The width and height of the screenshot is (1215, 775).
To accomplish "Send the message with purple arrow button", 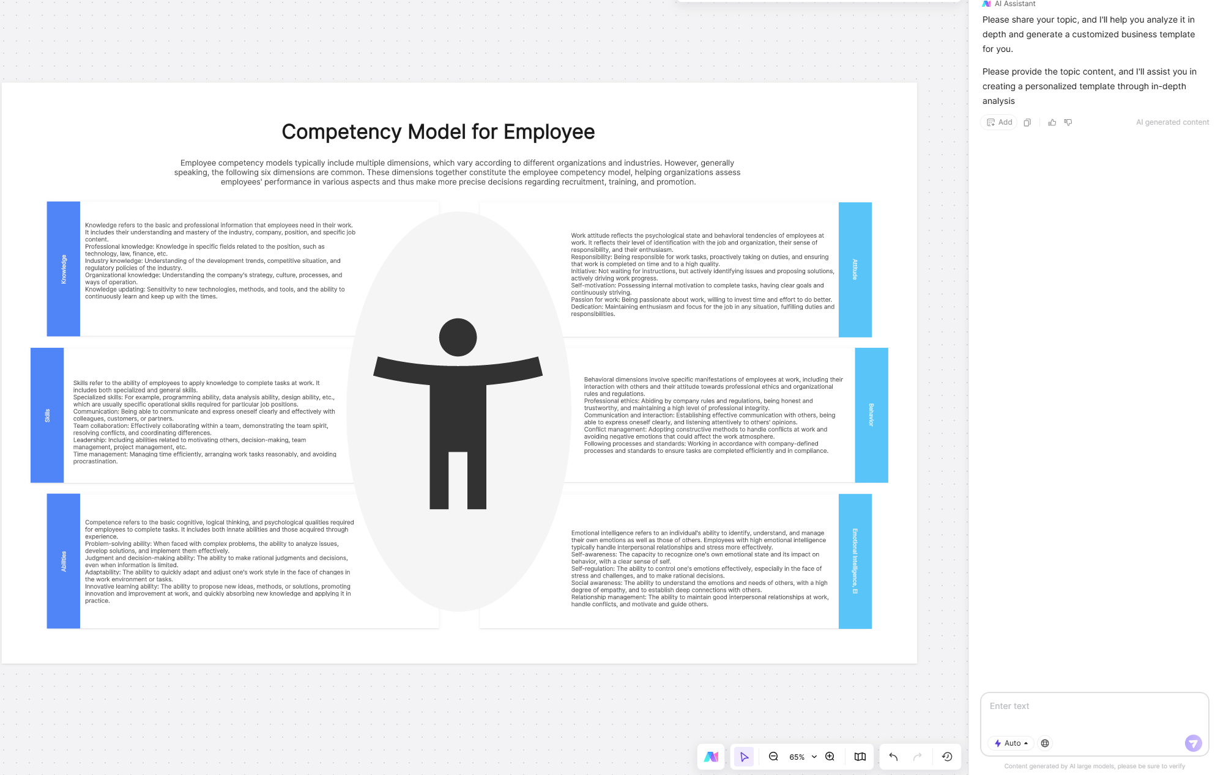I will (1192, 743).
